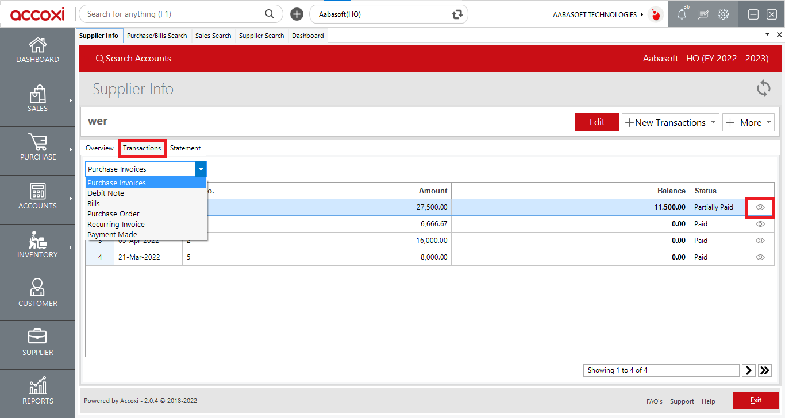Click the red Edit button
Screen dimensions: 785x418
(x=597, y=122)
